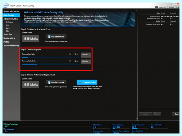Collapse the Cache group in proposed panel
Screen dimensions: 182x136
[x=179, y=21]
